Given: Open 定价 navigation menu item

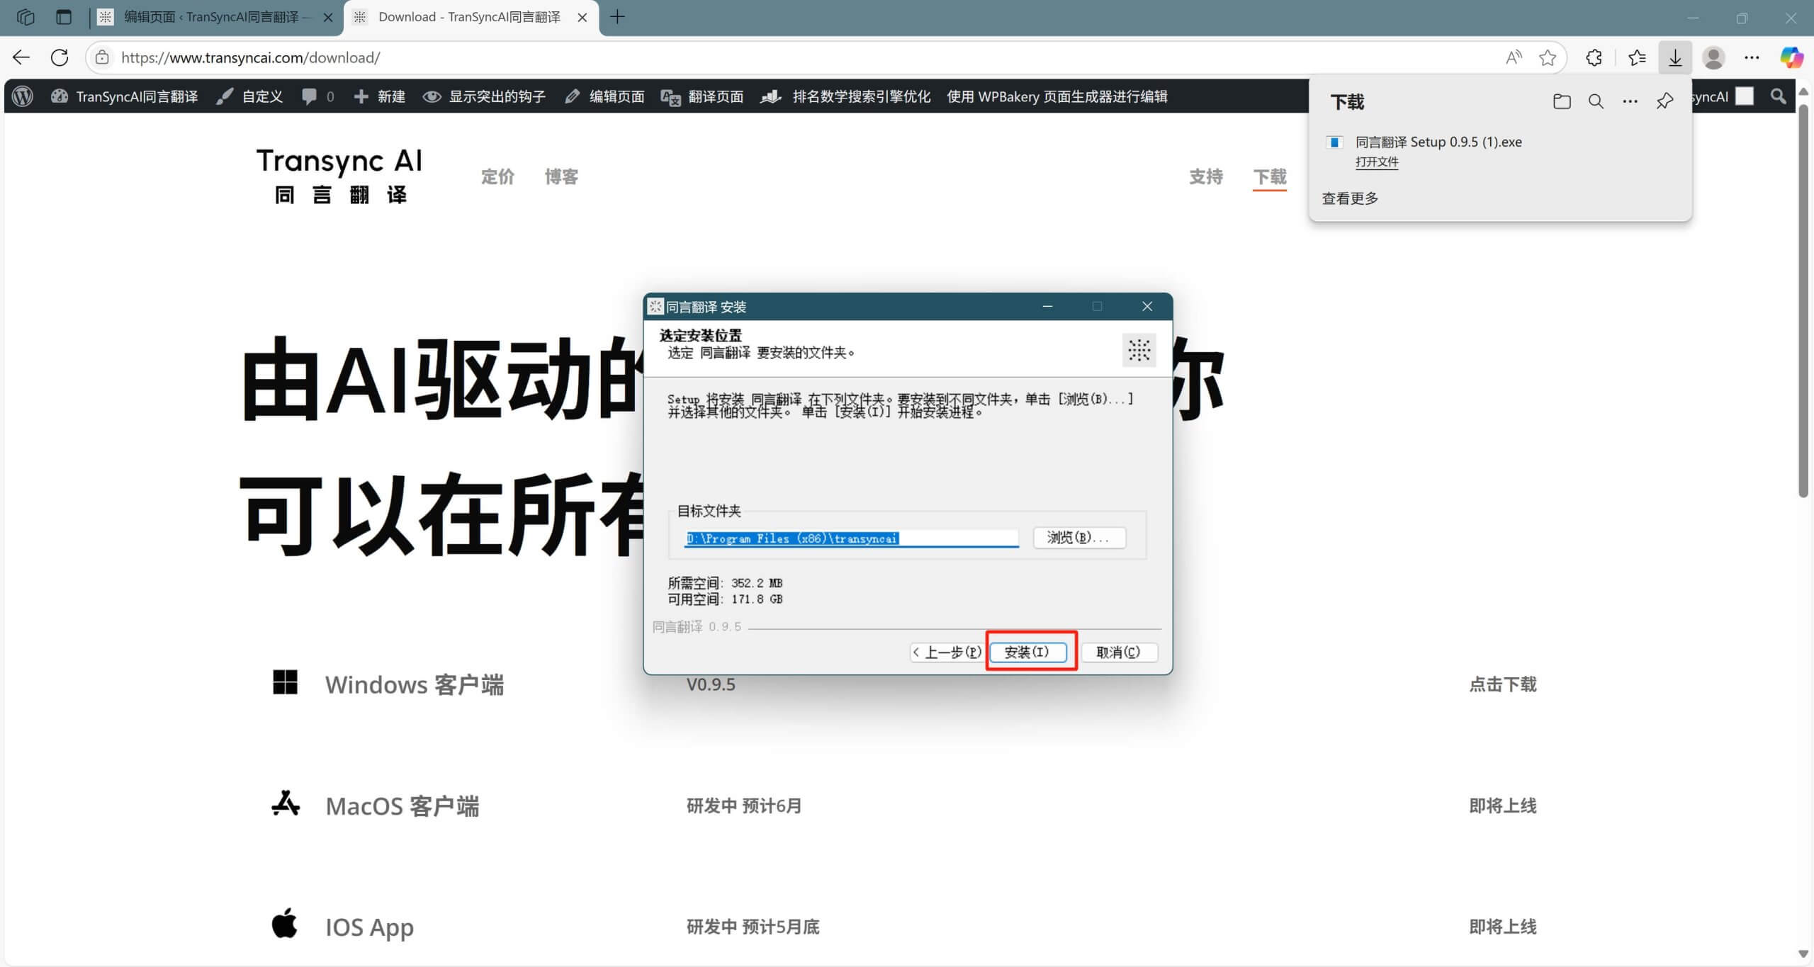Looking at the screenshot, I should (497, 176).
